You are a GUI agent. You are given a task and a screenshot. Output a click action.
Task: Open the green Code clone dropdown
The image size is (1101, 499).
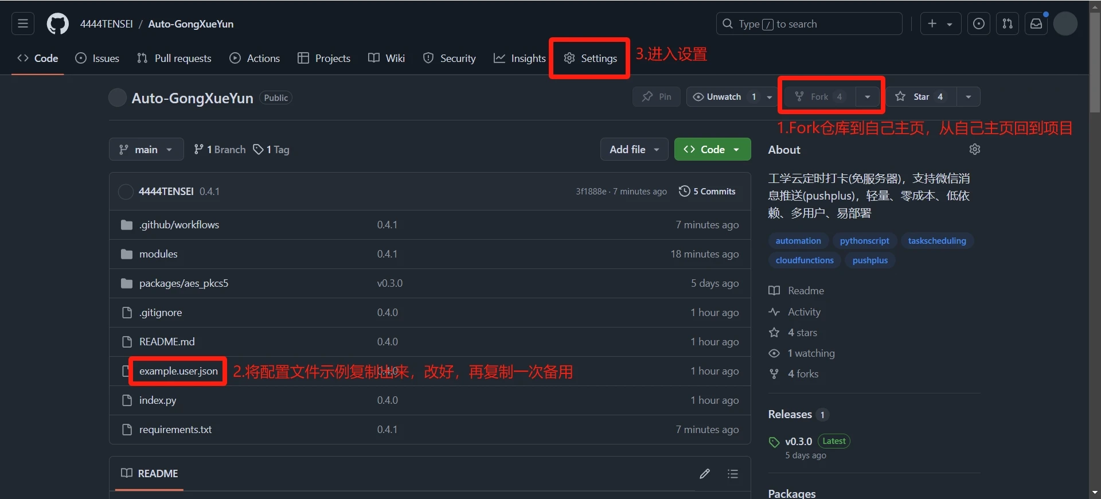712,150
